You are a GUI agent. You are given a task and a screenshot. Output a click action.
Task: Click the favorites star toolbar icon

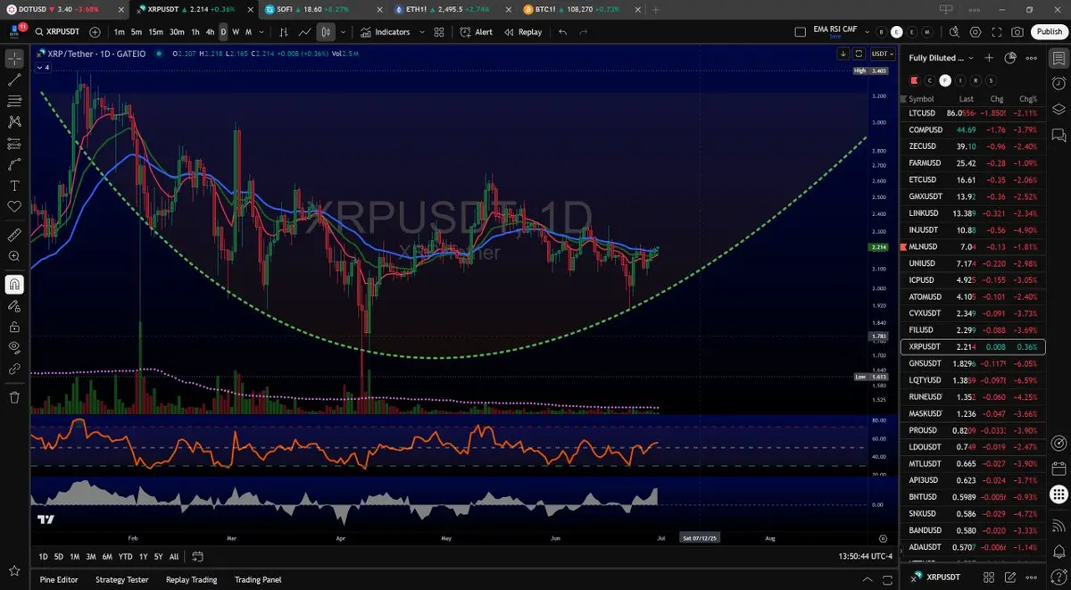tap(14, 569)
